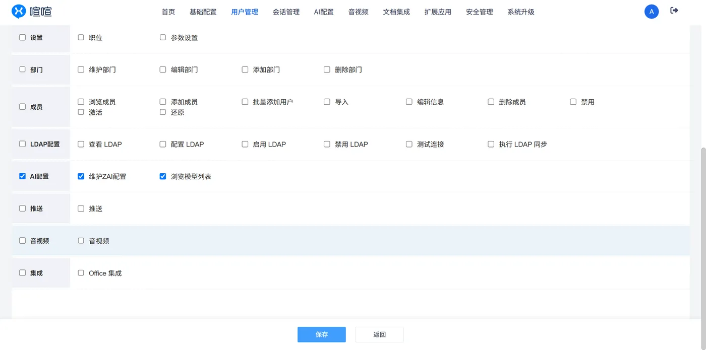Tick the 编辑部门 checkbox
This screenshot has width=706, height=350.
pyautogui.click(x=163, y=69)
